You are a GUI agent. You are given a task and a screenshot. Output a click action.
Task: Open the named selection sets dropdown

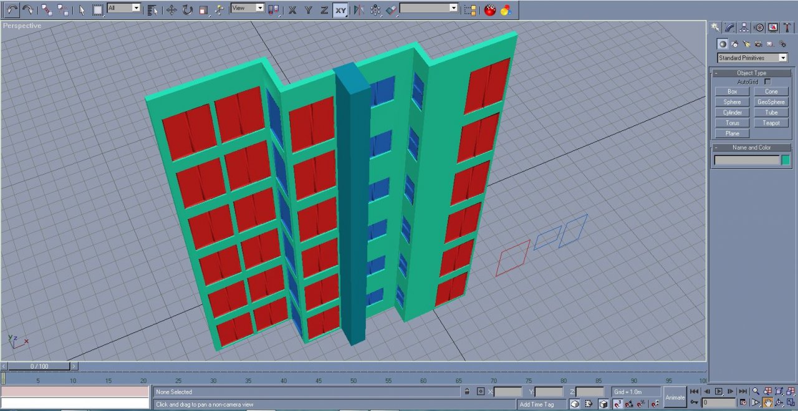[x=429, y=8]
